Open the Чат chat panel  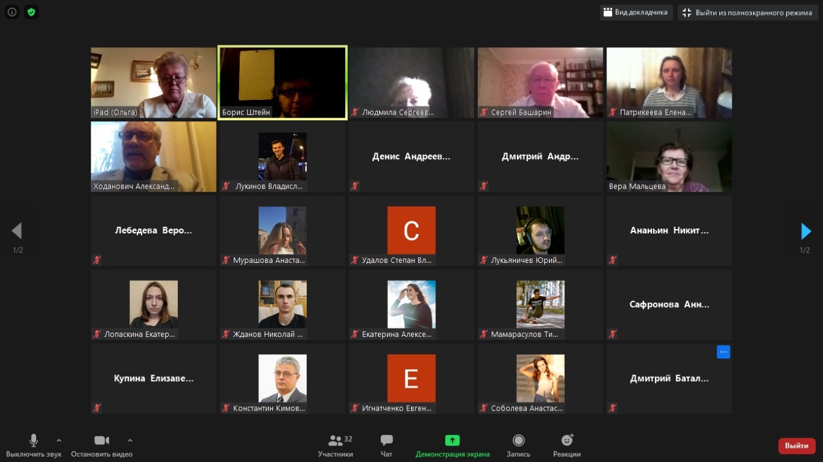386,445
